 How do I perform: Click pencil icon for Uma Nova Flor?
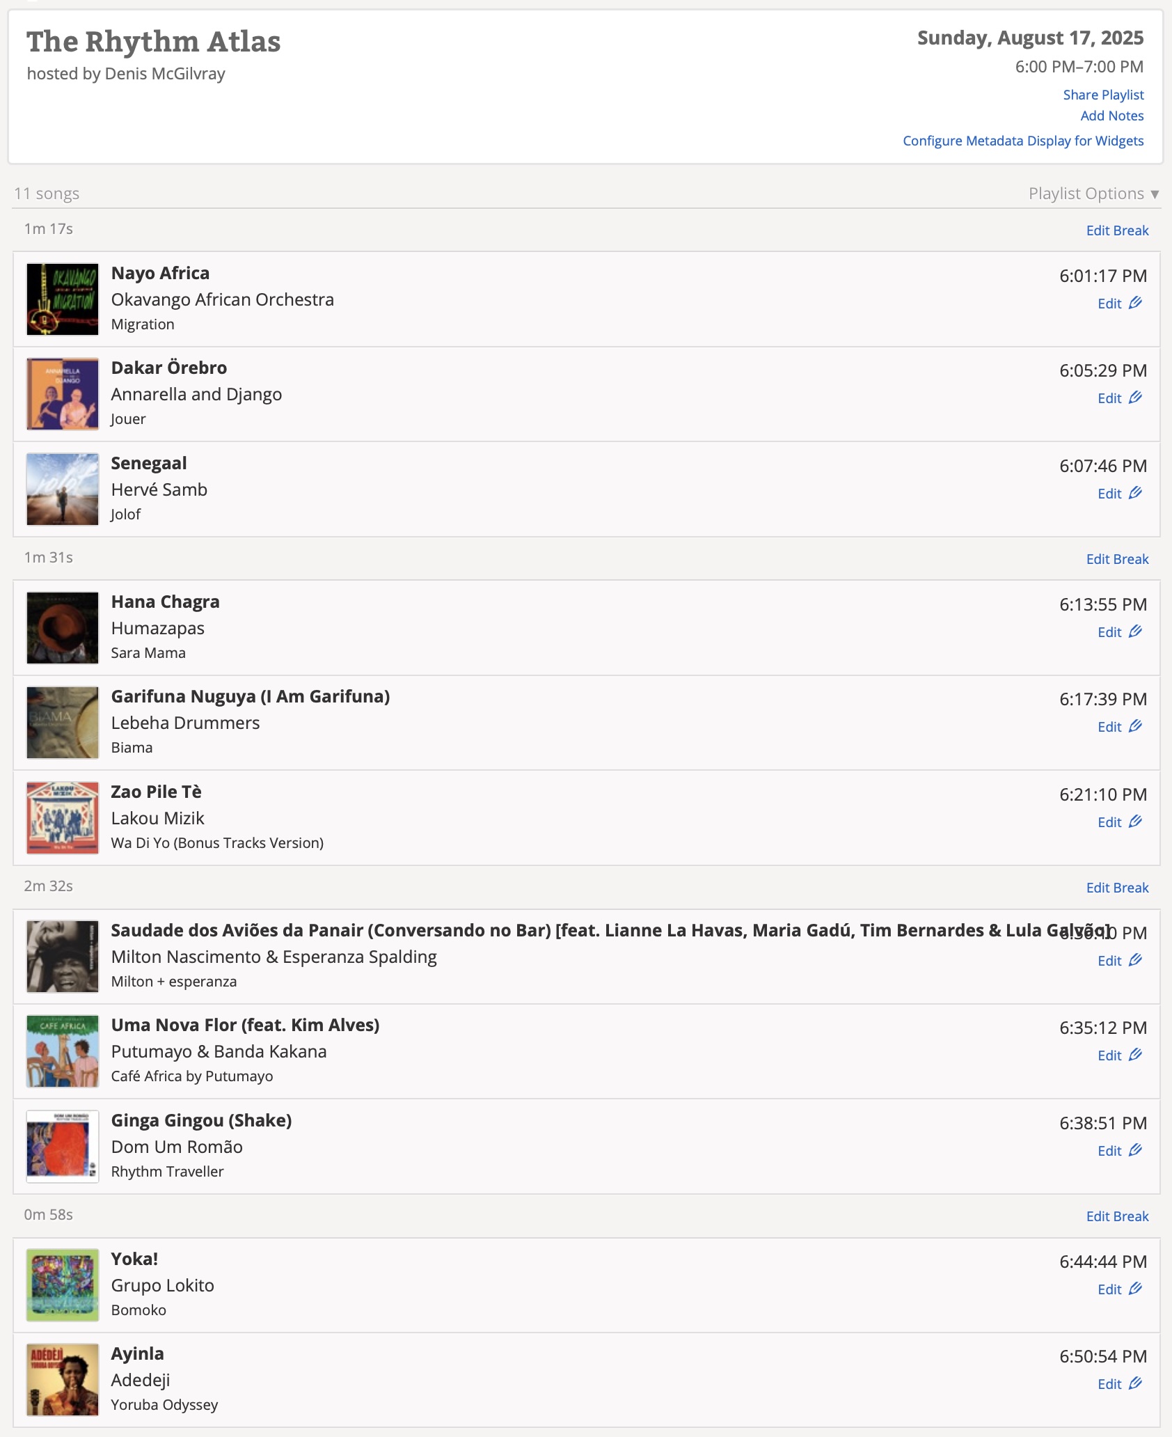[x=1135, y=1055]
